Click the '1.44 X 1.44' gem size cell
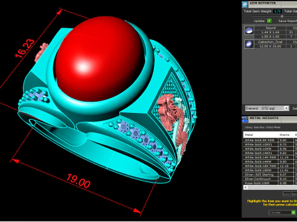This screenshot has height=222, width=297. click(x=270, y=32)
